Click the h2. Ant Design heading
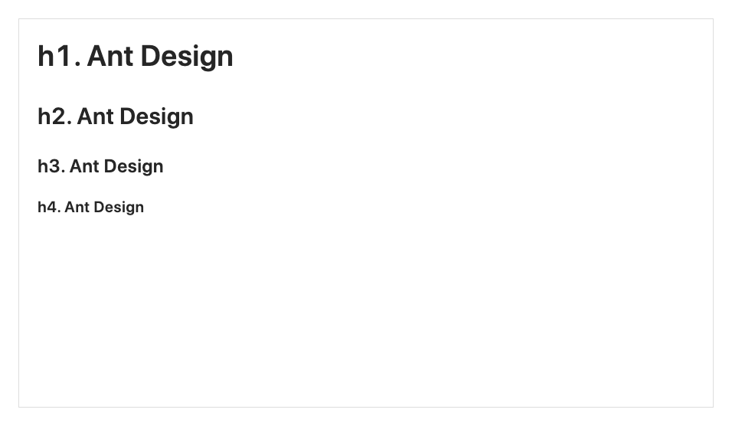The image size is (732, 426). (116, 116)
